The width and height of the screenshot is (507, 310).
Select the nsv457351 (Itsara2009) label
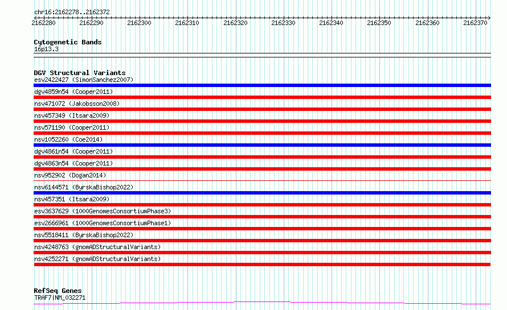72,199
